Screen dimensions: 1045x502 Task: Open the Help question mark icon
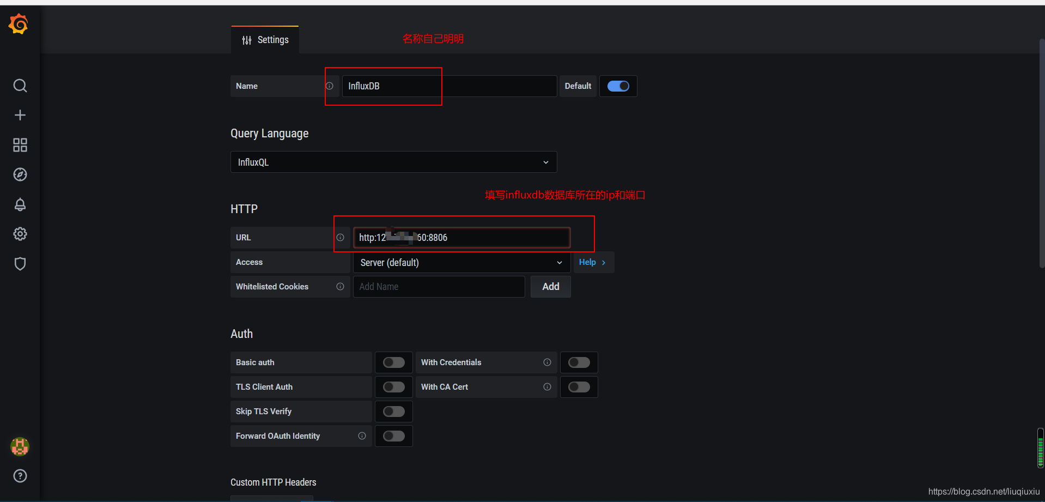click(x=20, y=476)
